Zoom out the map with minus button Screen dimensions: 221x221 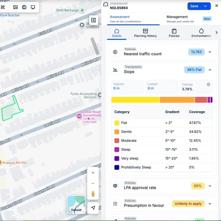pyautogui.click(x=93, y=183)
